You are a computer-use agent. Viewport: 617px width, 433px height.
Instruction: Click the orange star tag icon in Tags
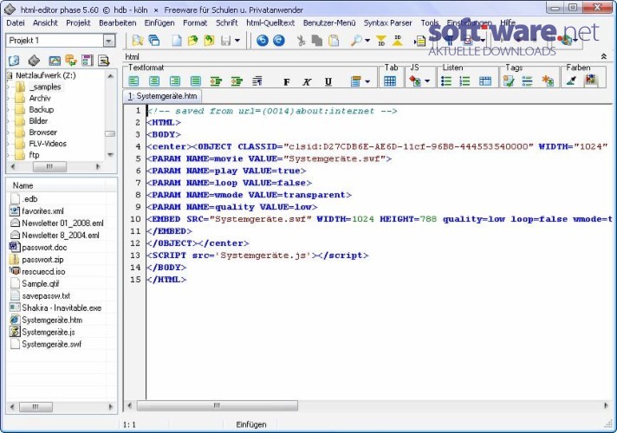tap(548, 81)
